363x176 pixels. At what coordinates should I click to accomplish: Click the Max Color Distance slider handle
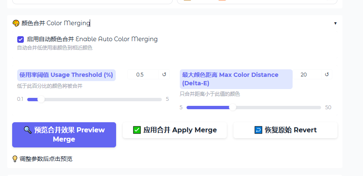pyautogui.click(x=233, y=108)
